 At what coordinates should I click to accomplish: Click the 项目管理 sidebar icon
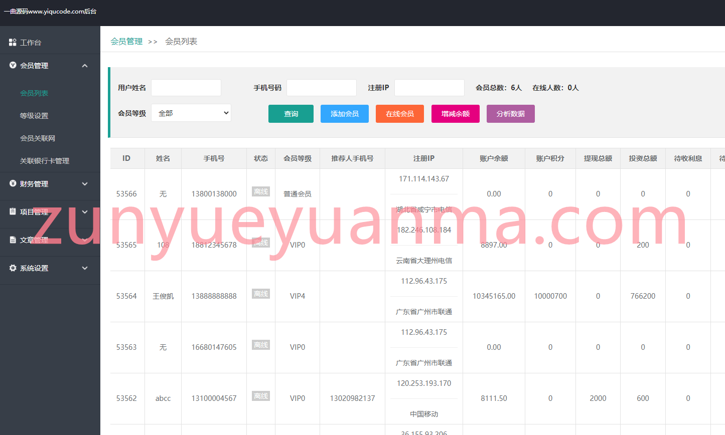click(13, 211)
